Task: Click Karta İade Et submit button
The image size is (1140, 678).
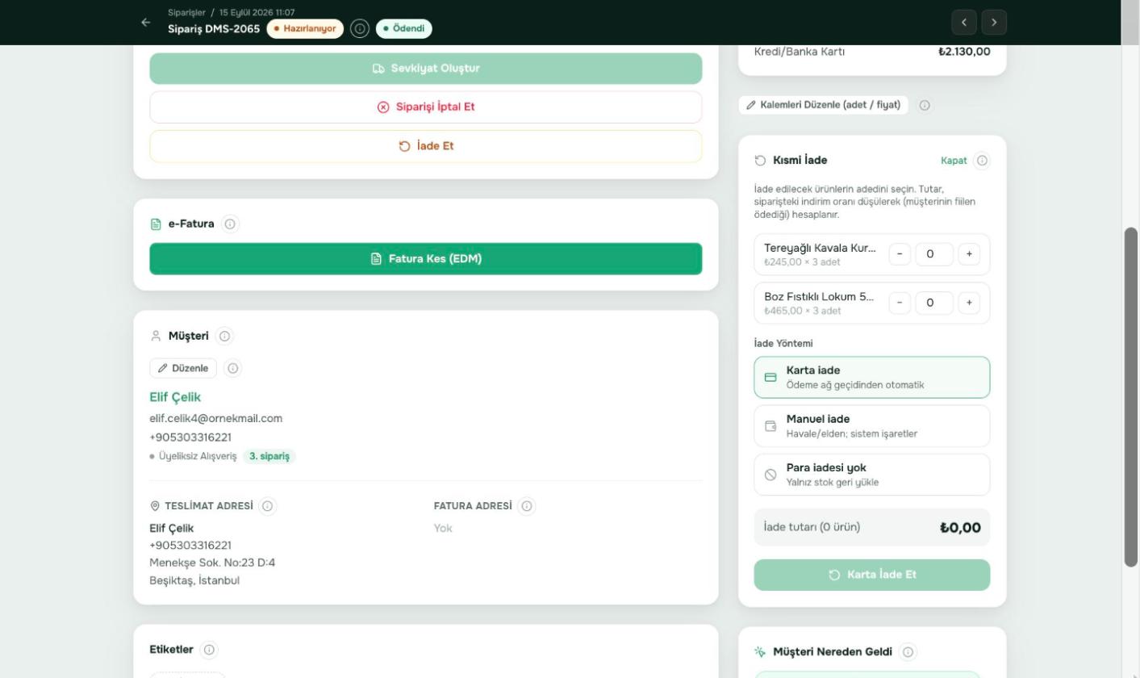Action: [872, 575]
